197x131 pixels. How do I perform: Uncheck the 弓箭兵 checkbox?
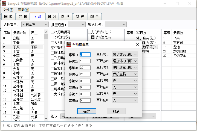(52, 48)
